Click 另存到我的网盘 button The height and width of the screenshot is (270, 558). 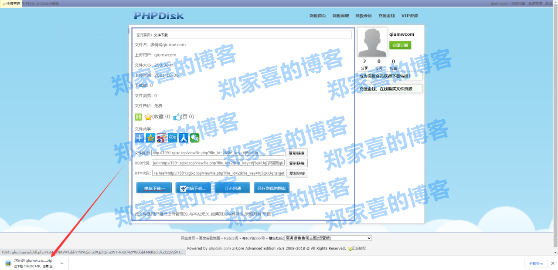[x=272, y=188]
